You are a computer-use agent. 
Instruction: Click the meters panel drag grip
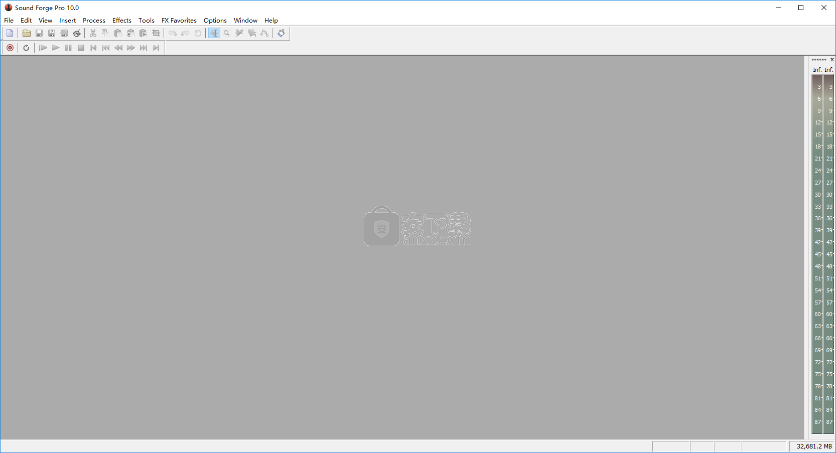(819, 60)
